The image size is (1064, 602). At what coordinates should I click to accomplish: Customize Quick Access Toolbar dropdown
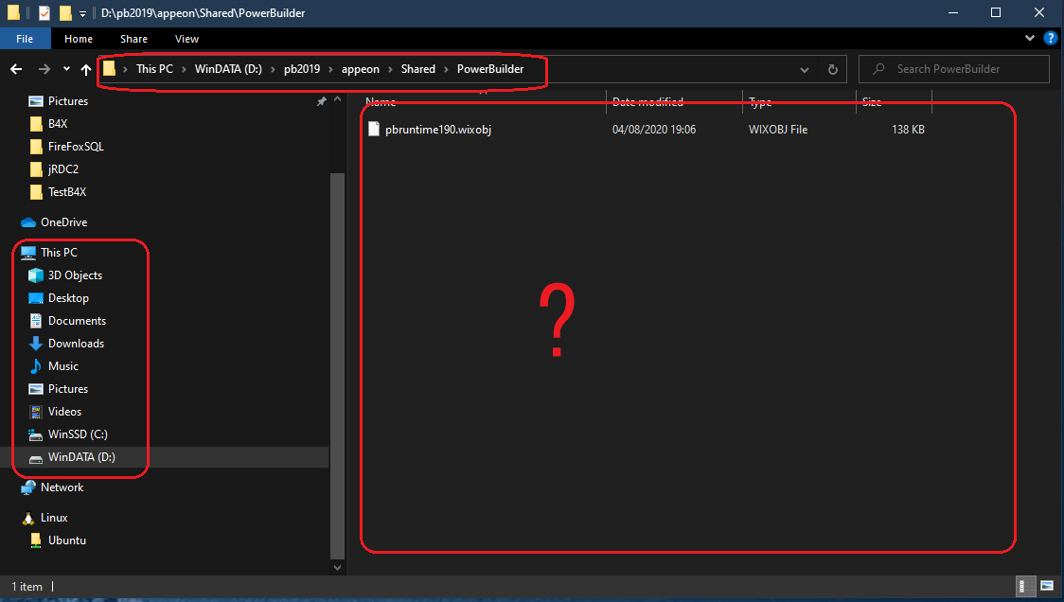(82, 13)
